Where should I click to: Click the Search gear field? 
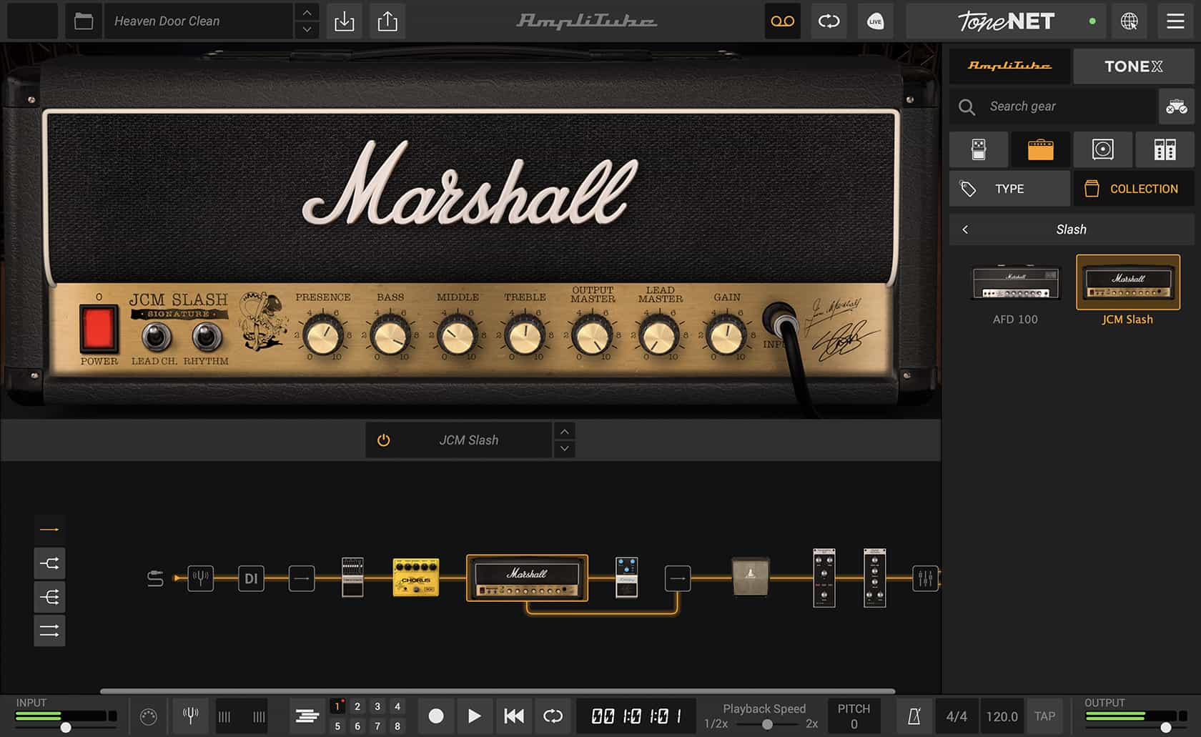coord(1054,107)
